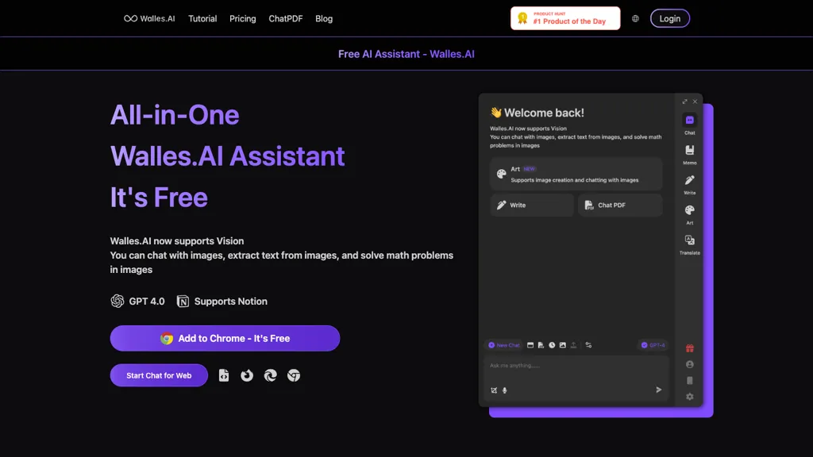Click the microphone voice input icon
813x457 pixels.
[x=505, y=390]
